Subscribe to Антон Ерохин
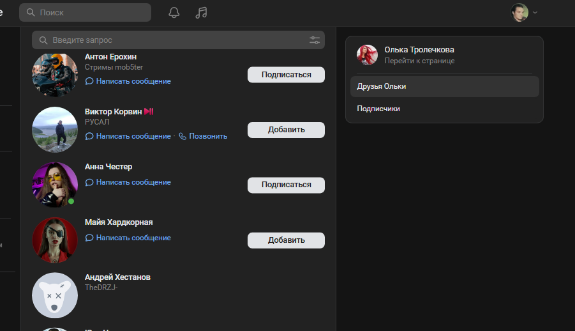This screenshot has width=575, height=331. tap(286, 75)
